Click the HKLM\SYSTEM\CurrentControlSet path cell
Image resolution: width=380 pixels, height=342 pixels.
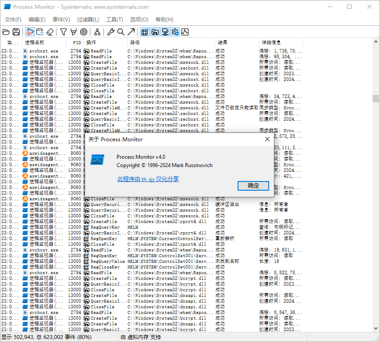click(170, 239)
